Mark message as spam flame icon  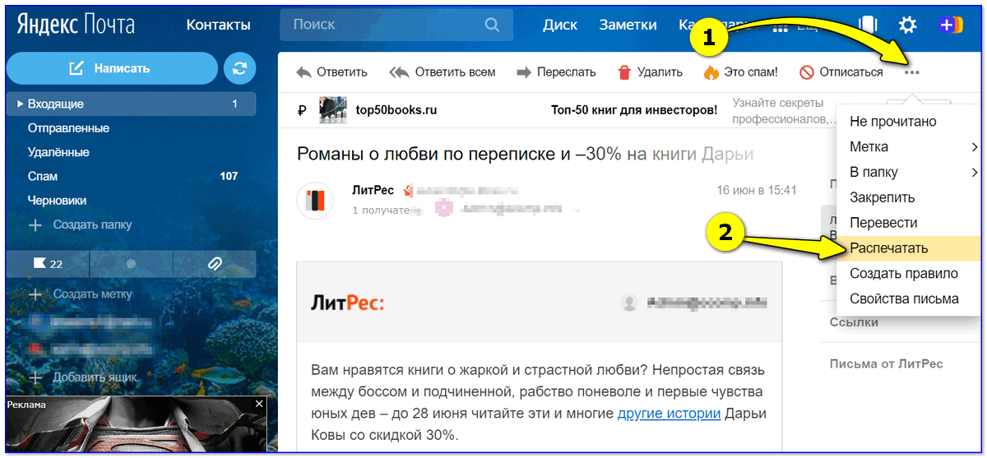pos(711,72)
